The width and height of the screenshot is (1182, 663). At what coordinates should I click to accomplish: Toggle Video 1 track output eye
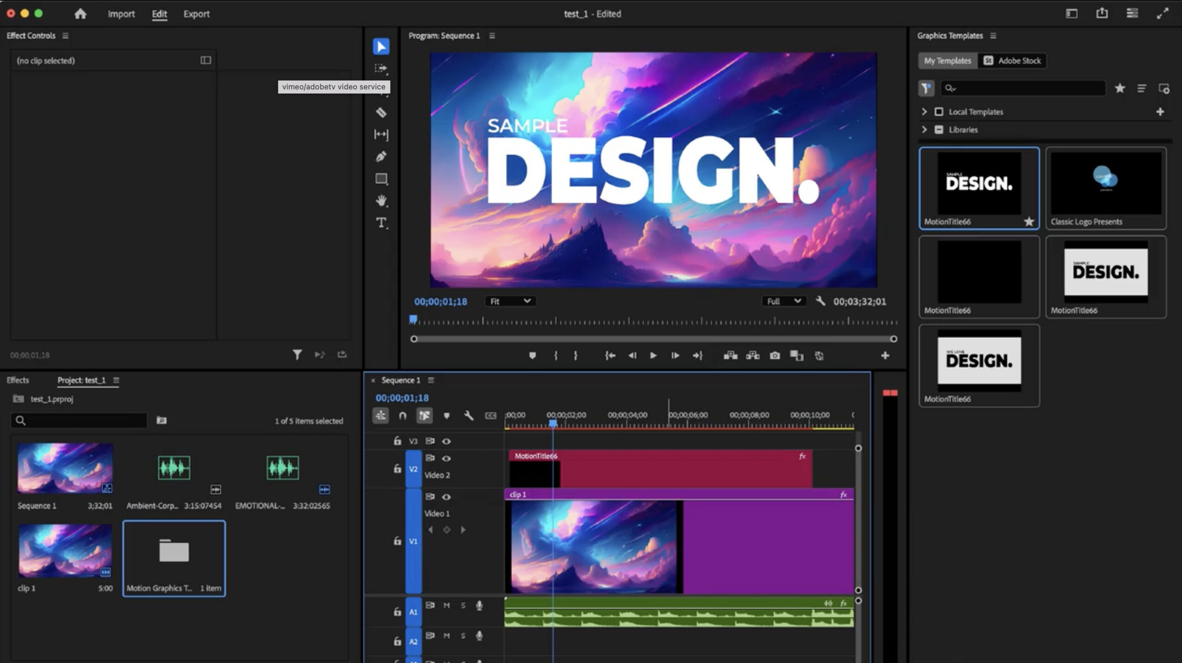point(446,497)
